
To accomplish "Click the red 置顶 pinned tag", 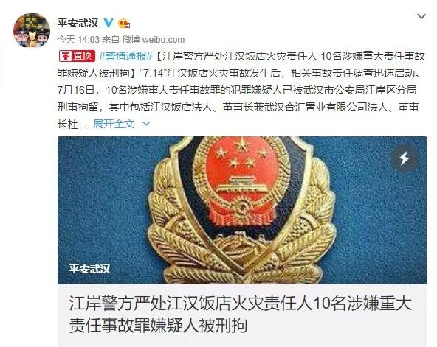I will (78, 56).
